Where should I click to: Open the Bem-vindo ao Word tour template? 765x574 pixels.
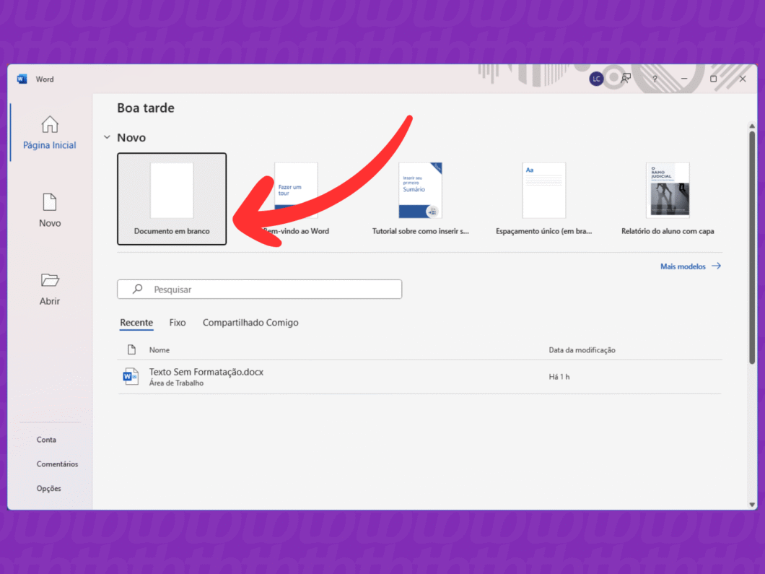(296, 199)
